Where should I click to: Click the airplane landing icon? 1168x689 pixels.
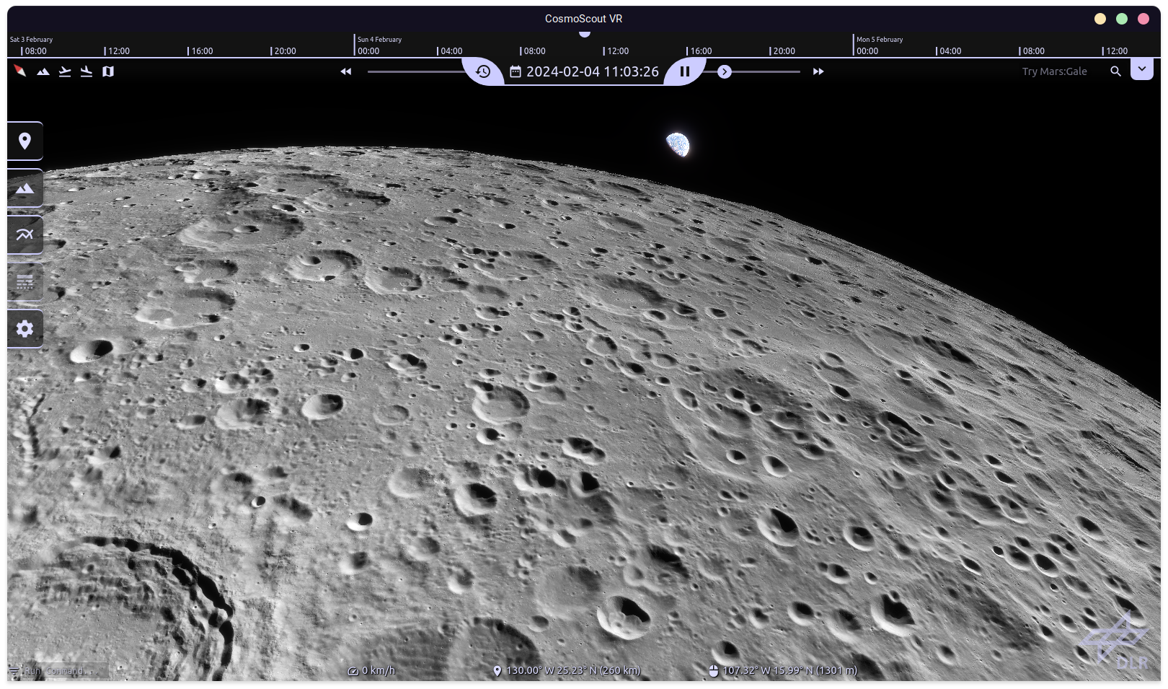[87, 71]
